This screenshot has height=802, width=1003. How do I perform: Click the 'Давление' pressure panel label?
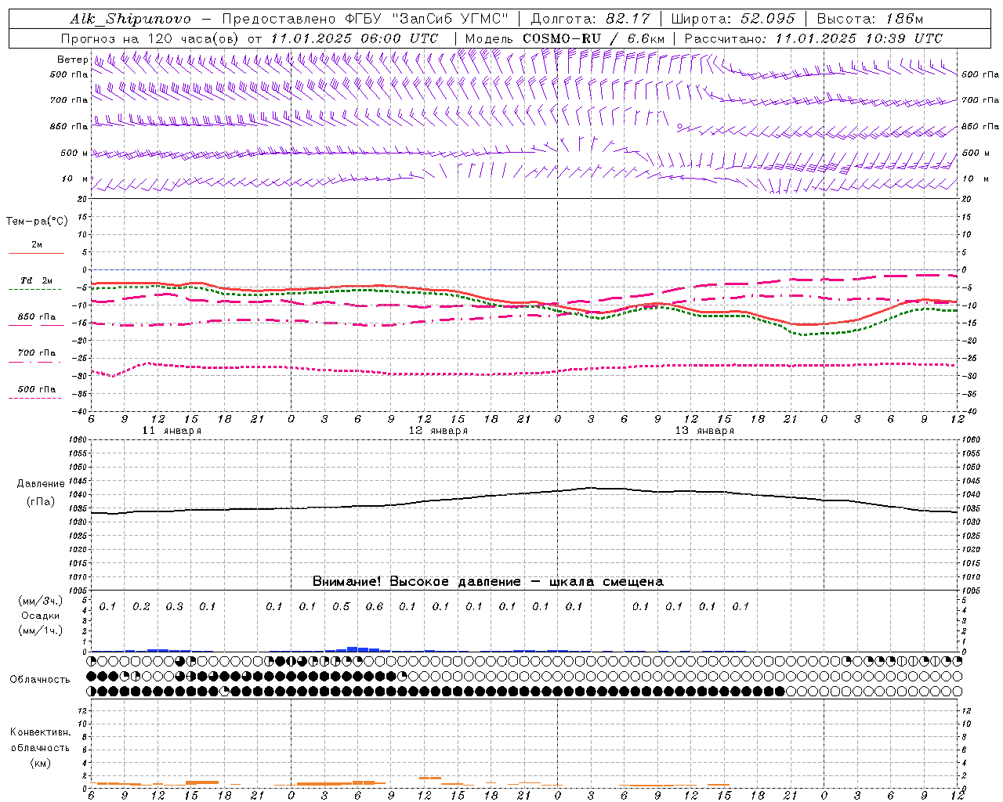(41, 484)
